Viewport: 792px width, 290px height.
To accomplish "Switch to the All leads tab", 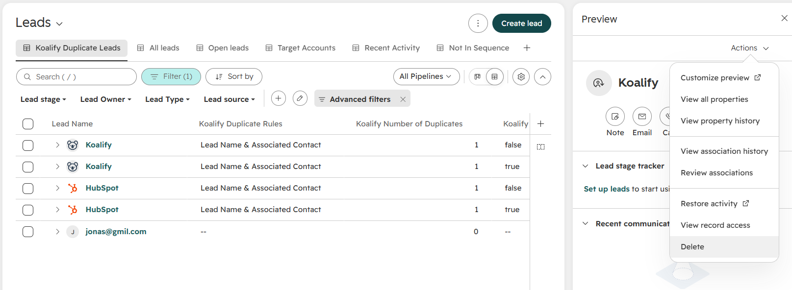I will (158, 48).
